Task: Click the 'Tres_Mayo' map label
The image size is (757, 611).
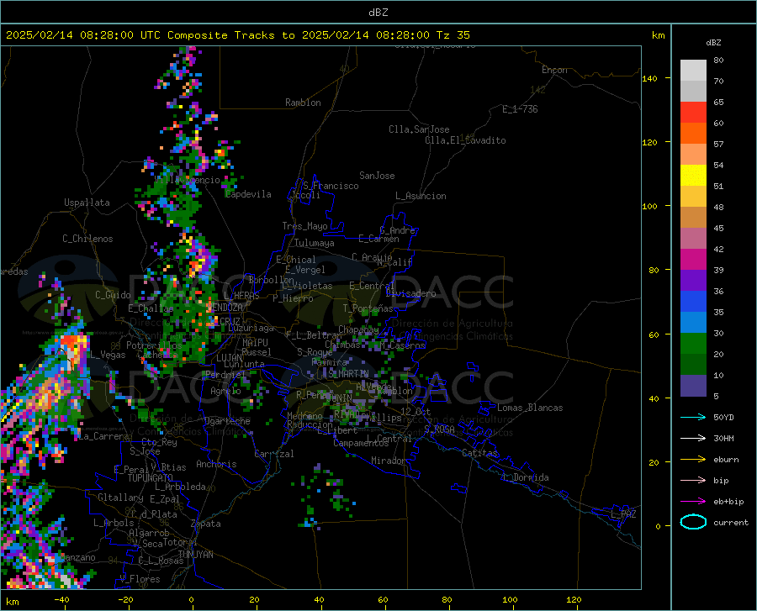Action: coord(304,226)
